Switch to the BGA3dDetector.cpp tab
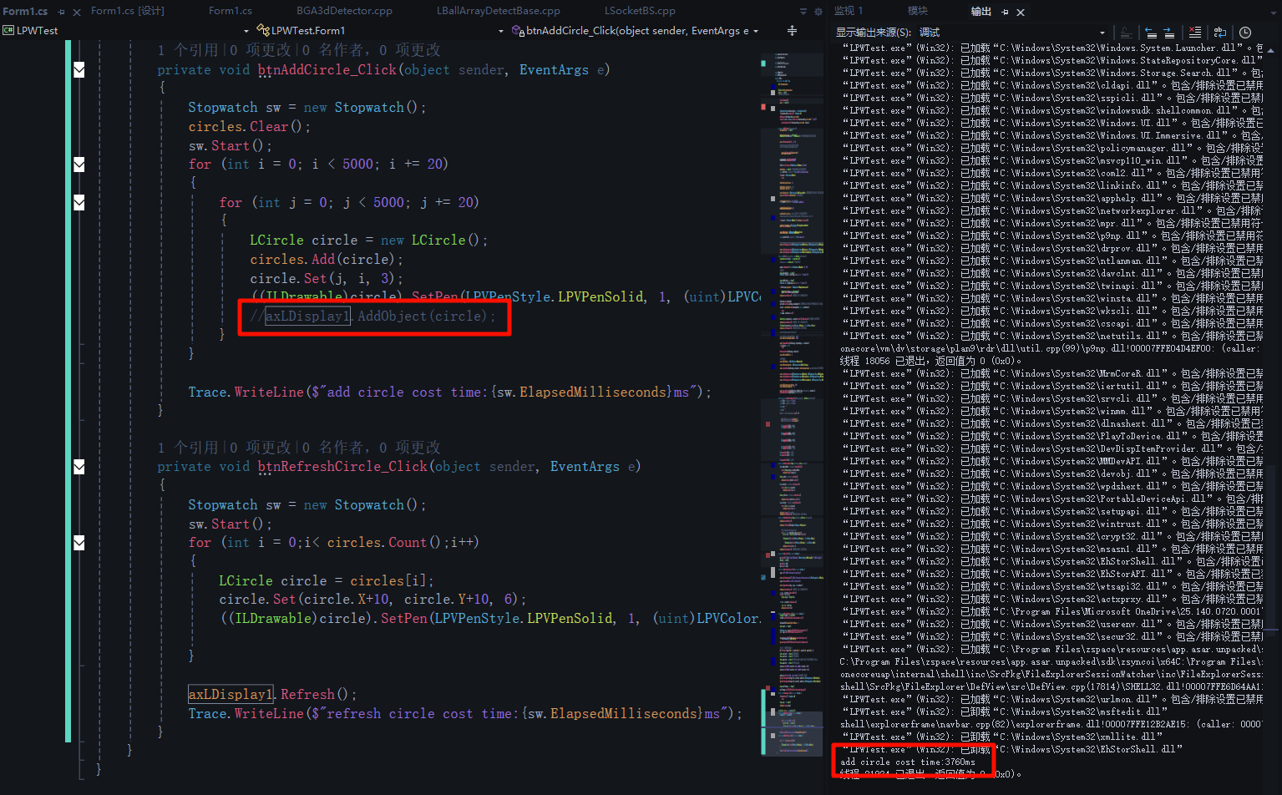1282x795 pixels. coord(344,11)
